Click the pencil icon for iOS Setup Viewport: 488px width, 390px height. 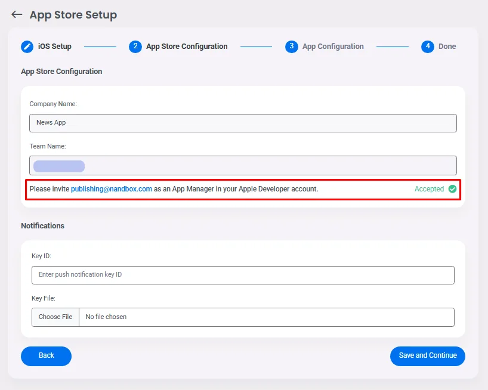[x=27, y=47]
